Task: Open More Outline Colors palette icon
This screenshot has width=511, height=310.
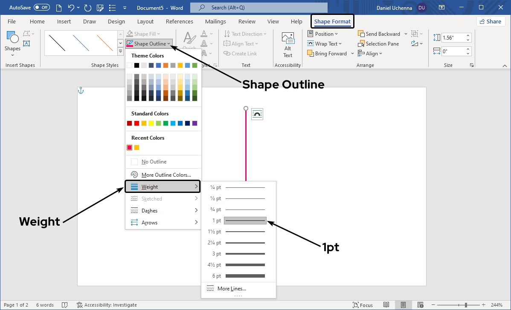Action: point(134,175)
